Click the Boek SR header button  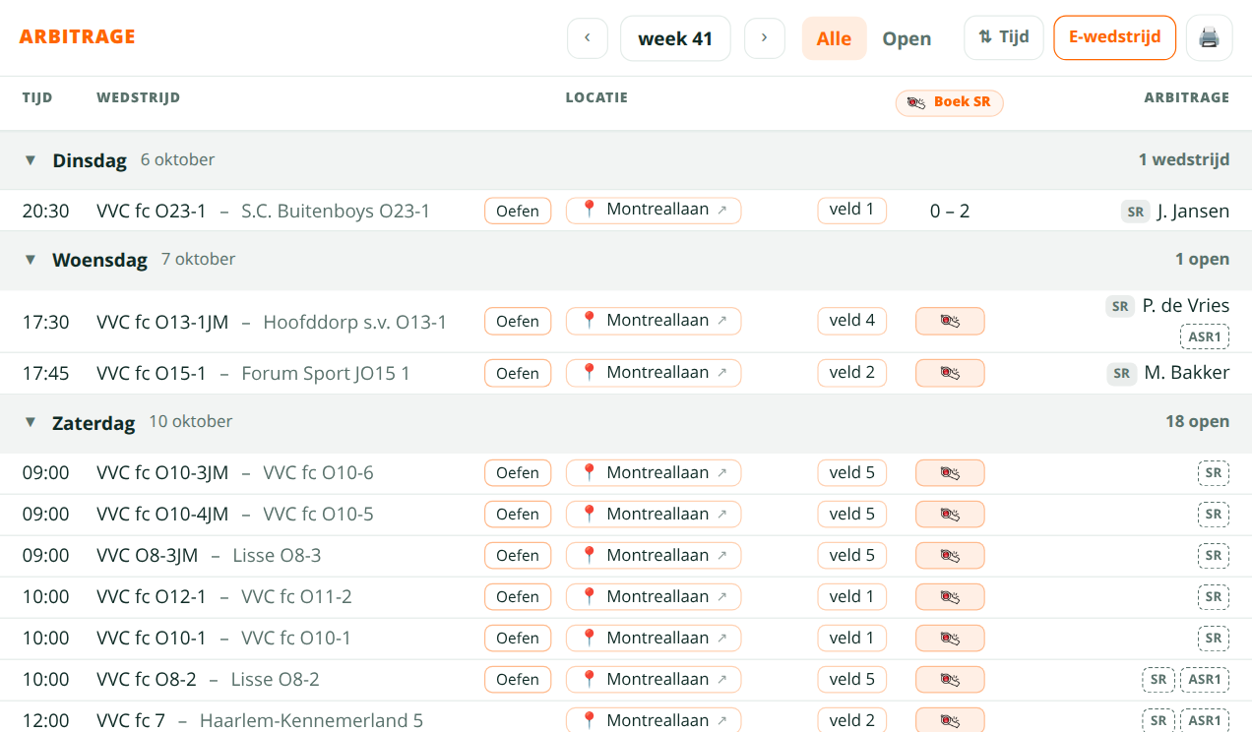pyautogui.click(x=950, y=102)
